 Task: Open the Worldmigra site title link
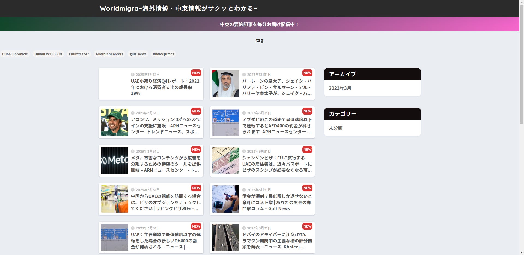tap(178, 8)
